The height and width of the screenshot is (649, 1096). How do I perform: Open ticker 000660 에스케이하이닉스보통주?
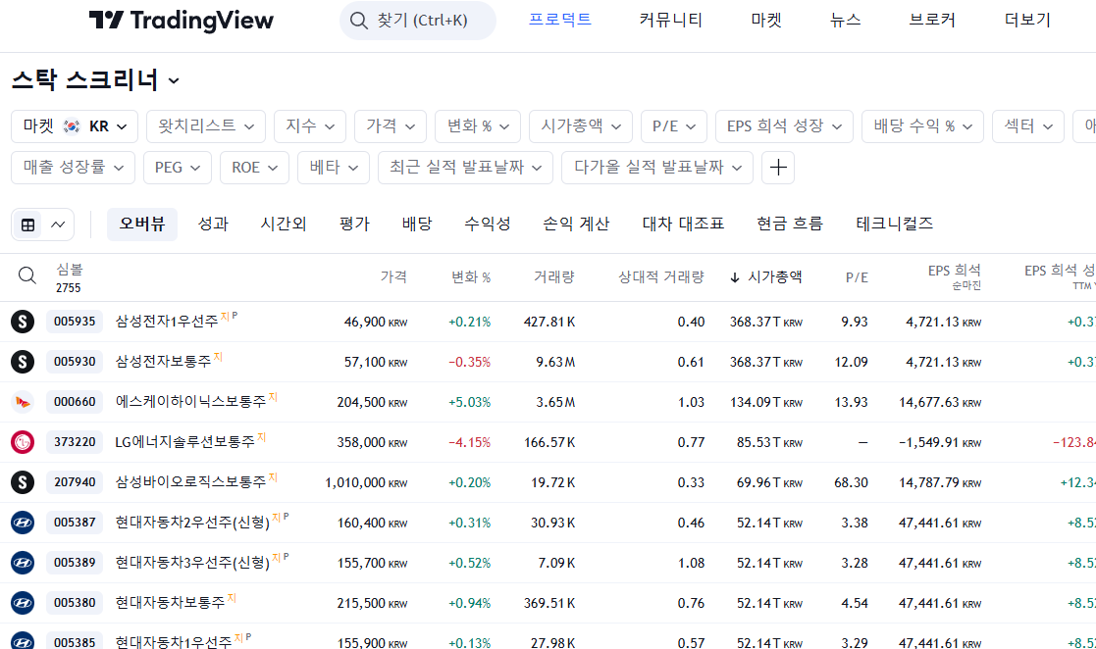click(75, 402)
